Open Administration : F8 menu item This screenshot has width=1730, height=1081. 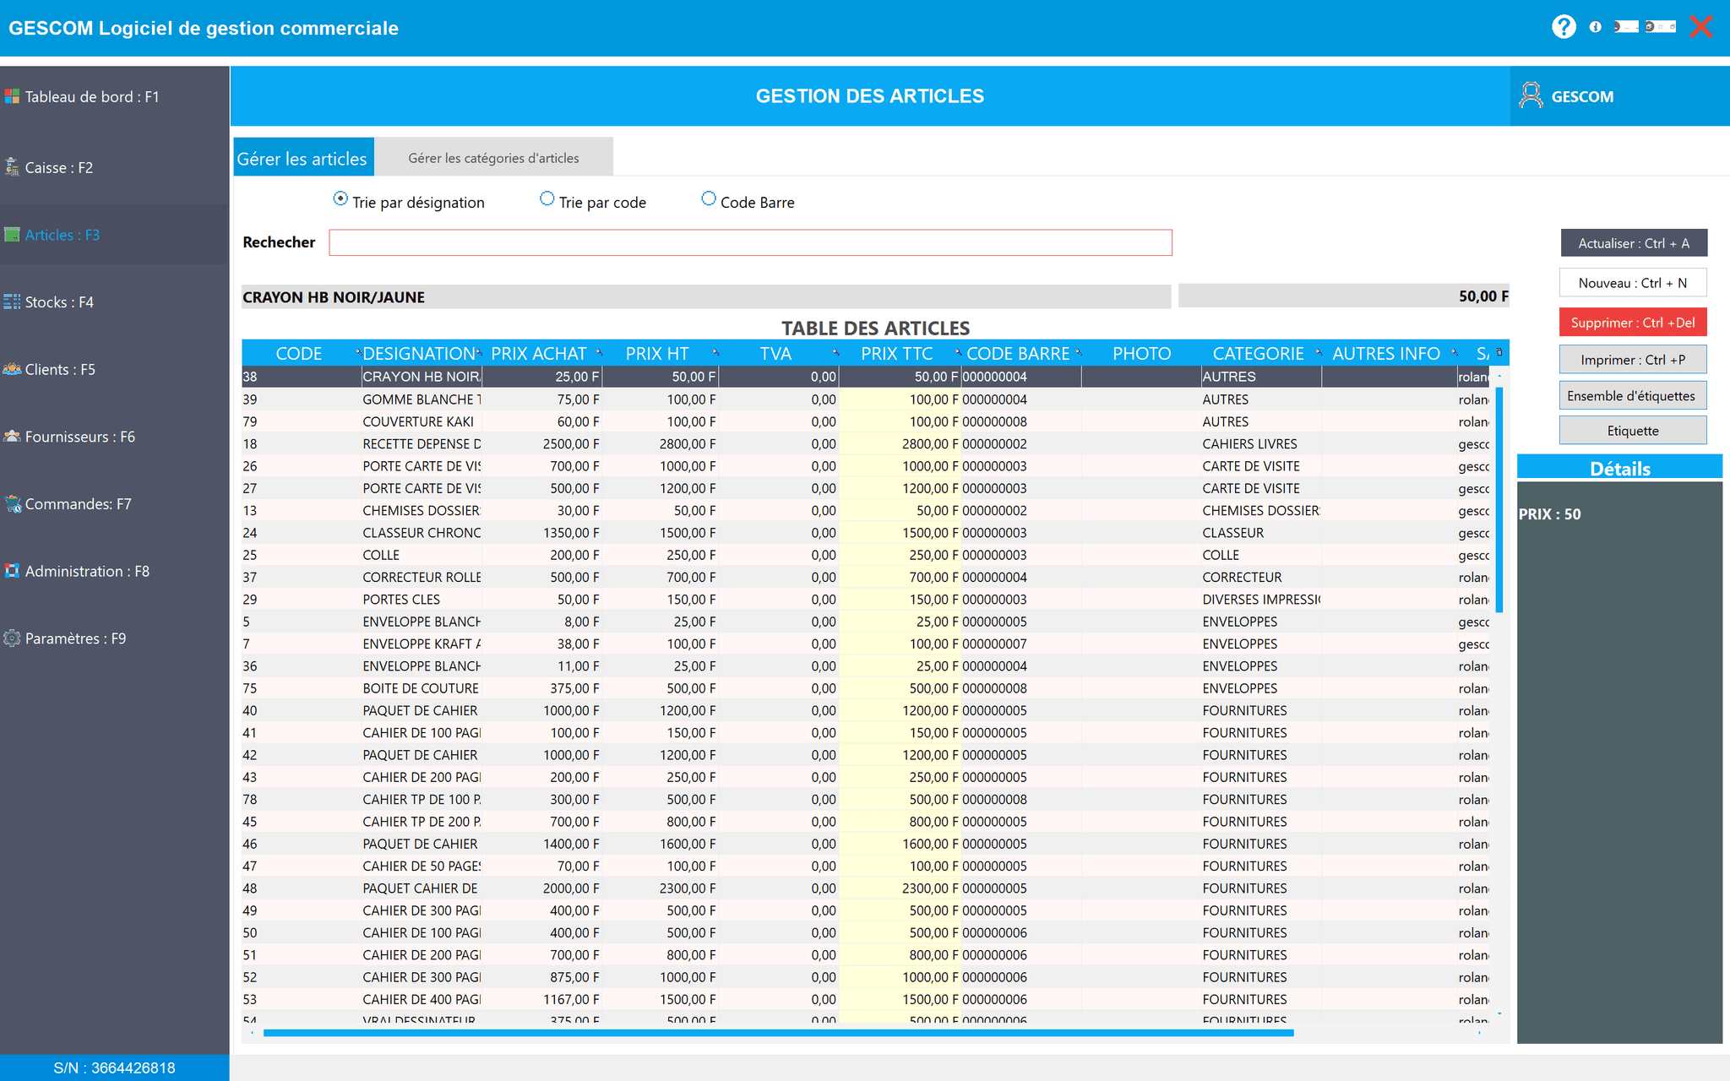click(x=86, y=571)
